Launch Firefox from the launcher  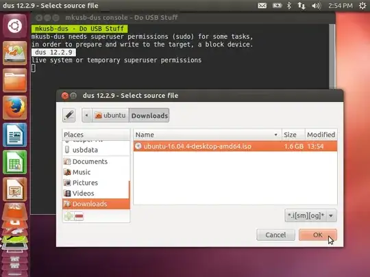pyautogui.click(x=14, y=107)
